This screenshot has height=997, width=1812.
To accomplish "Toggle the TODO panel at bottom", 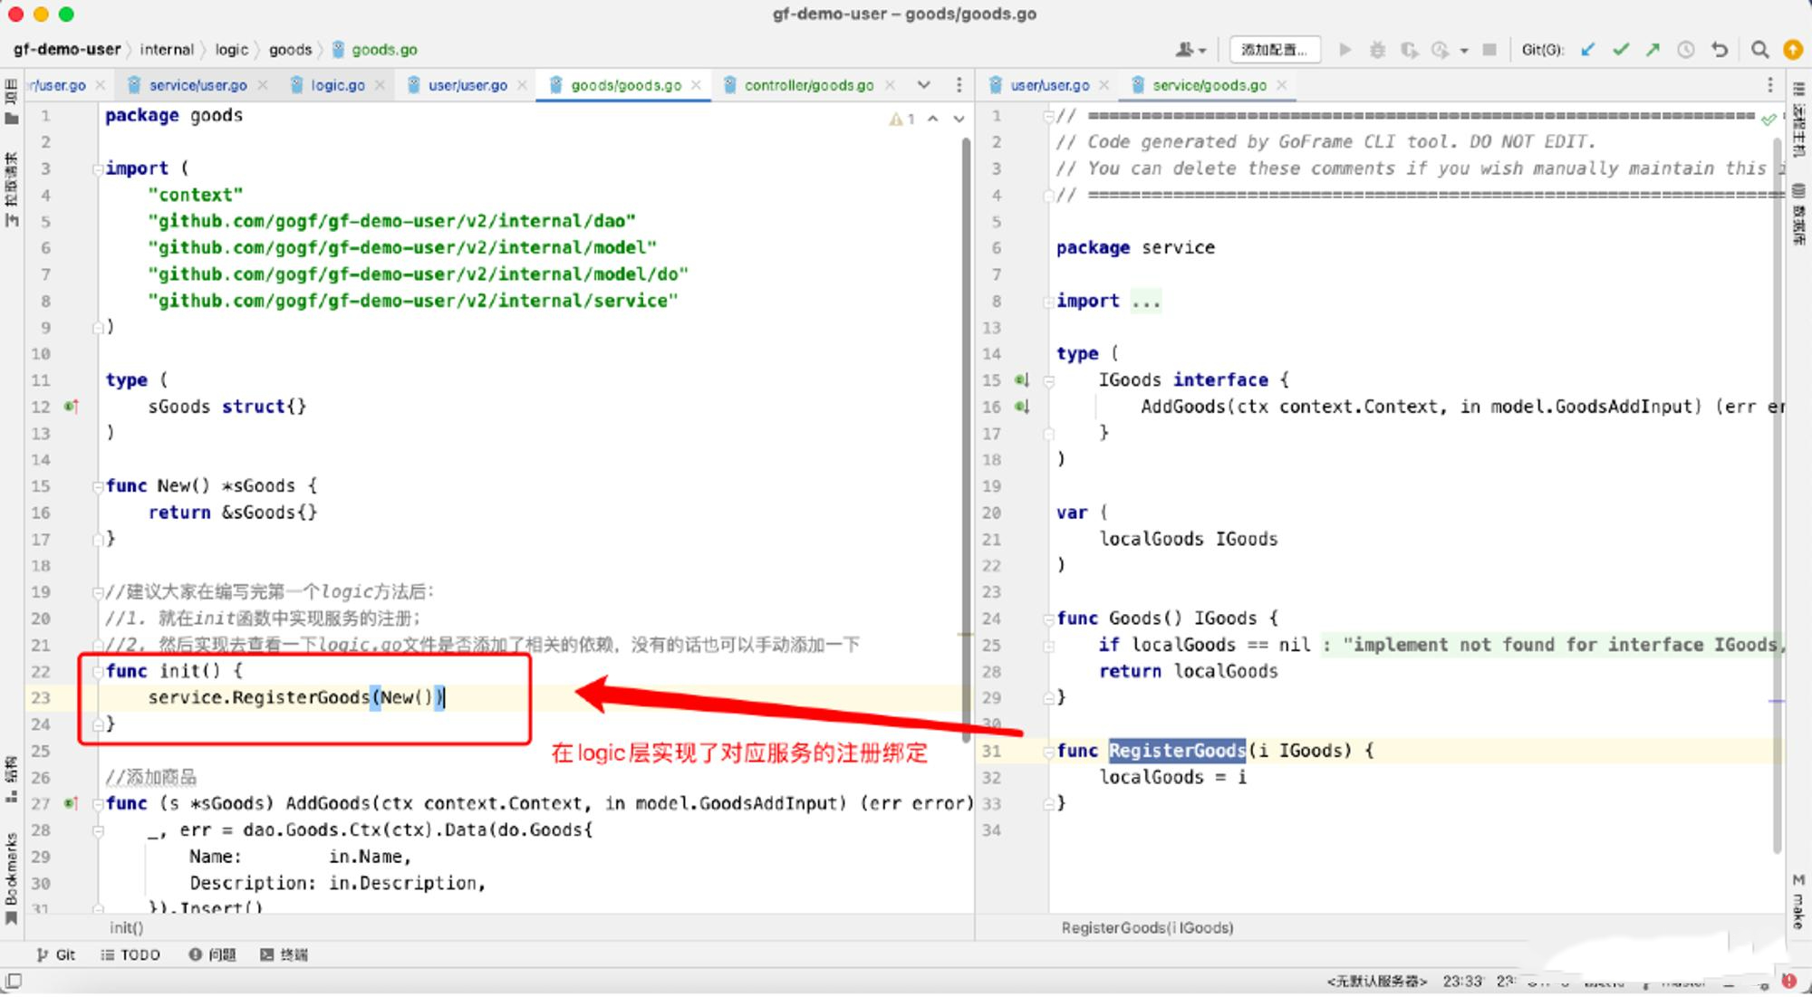I will point(129,954).
